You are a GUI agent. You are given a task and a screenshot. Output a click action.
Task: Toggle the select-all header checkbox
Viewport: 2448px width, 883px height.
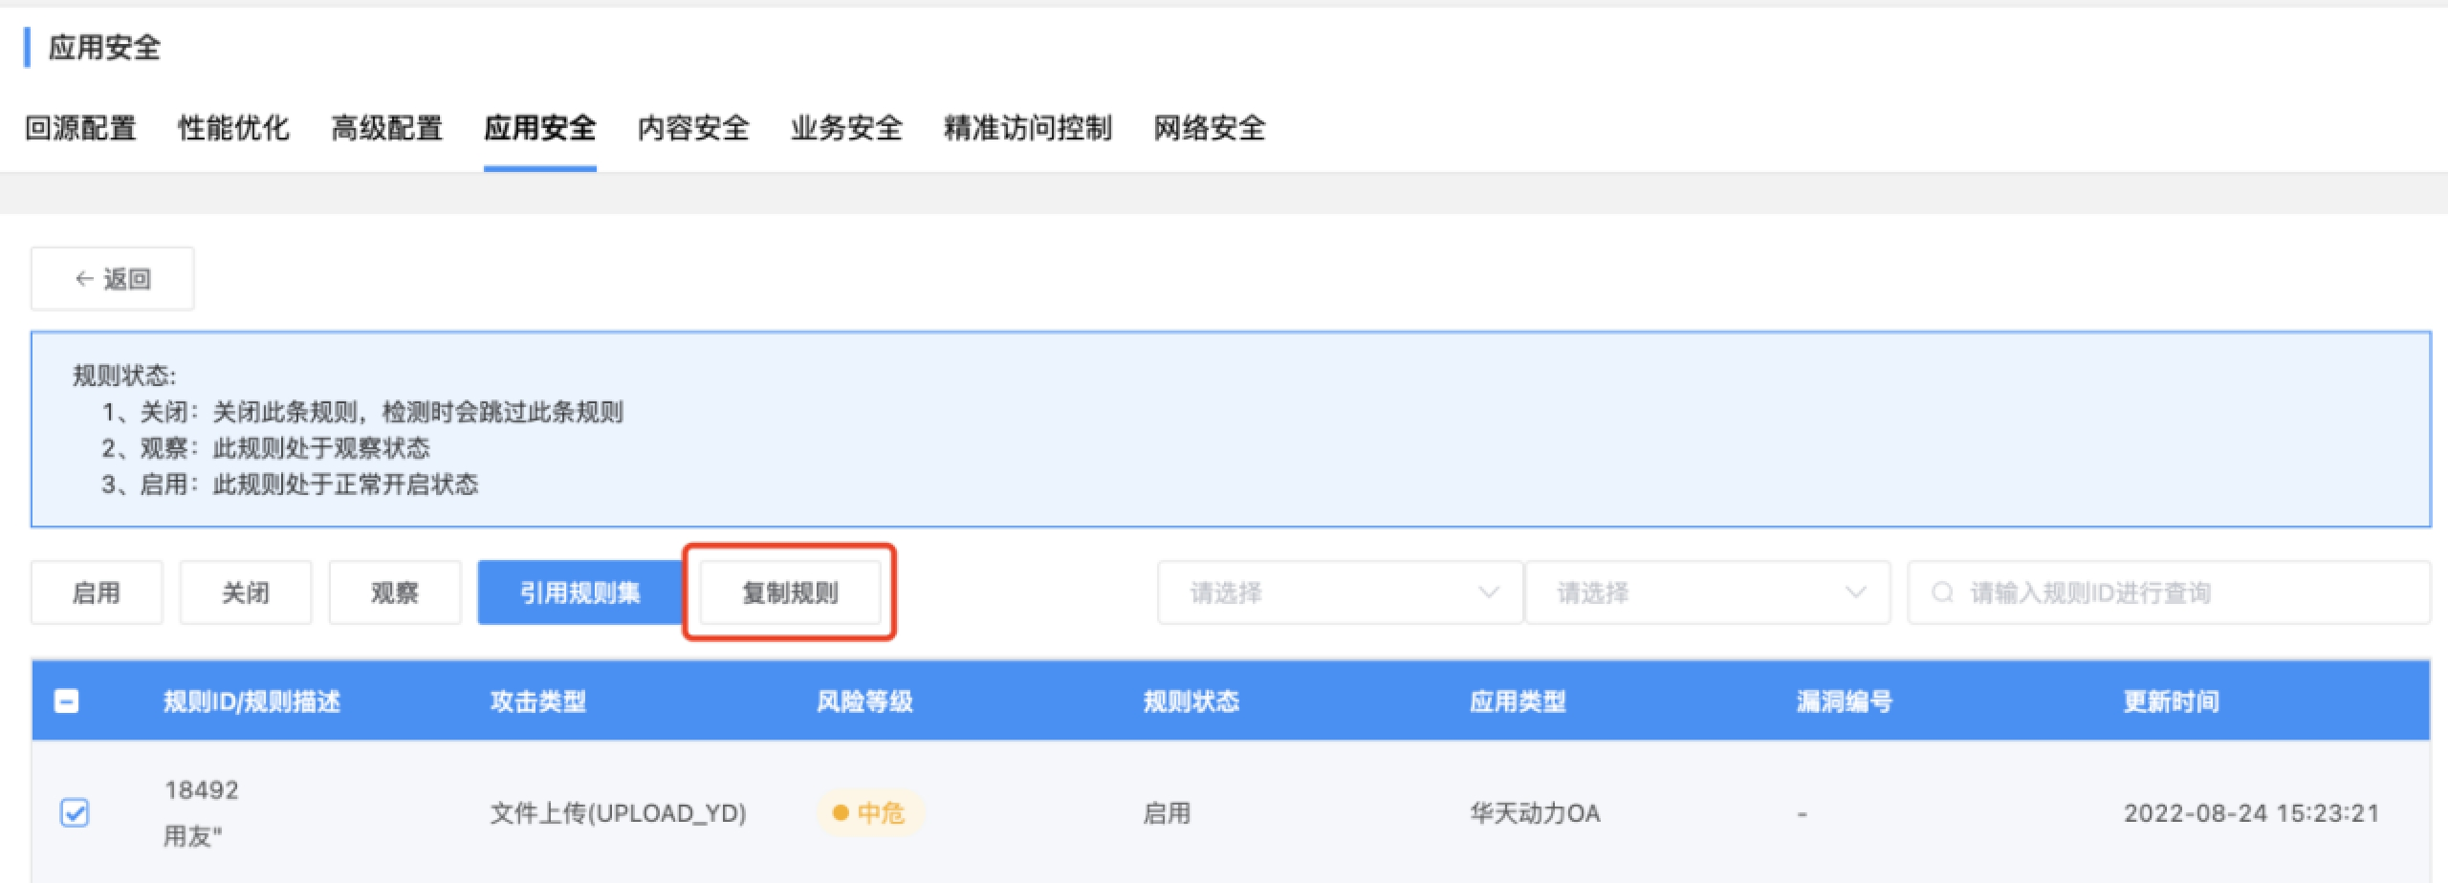pyautogui.click(x=66, y=701)
